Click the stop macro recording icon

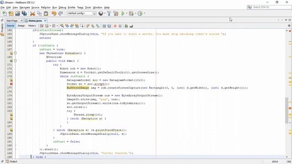pos(120,26)
